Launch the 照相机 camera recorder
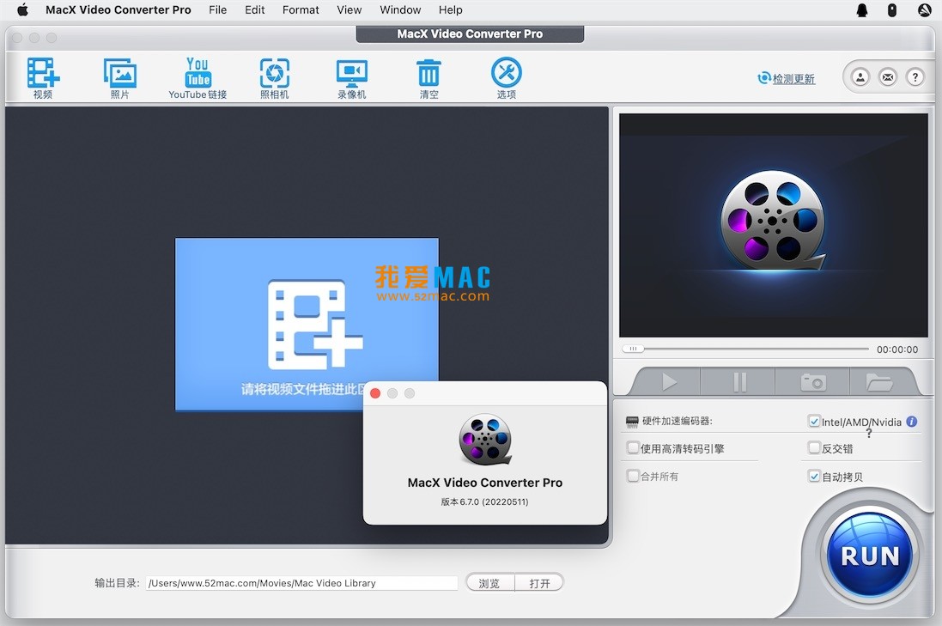942x626 pixels. pyautogui.click(x=275, y=77)
